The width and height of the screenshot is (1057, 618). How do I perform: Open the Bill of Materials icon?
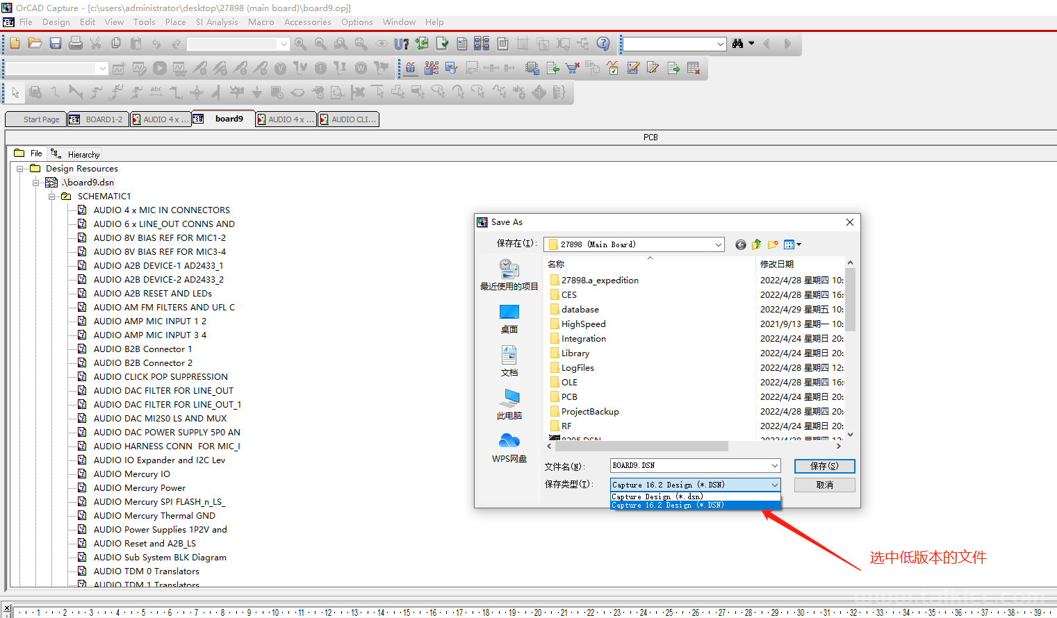tap(502, 44)
